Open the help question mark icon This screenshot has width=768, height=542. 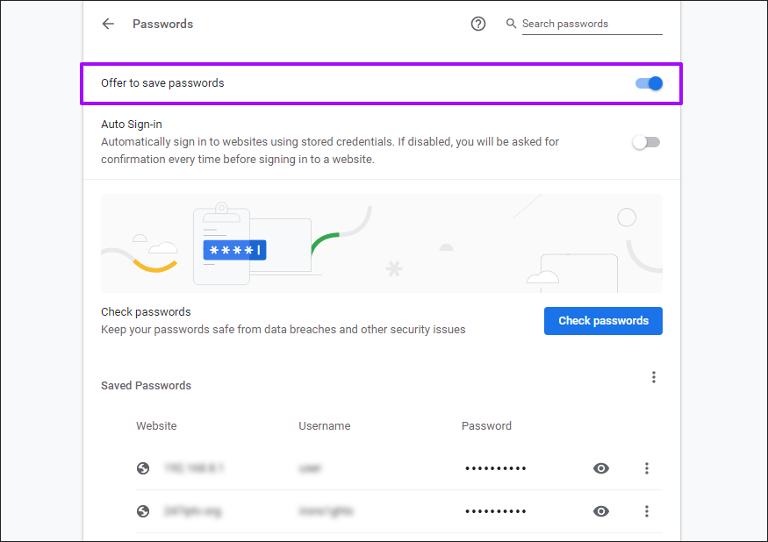click(478, 24)
